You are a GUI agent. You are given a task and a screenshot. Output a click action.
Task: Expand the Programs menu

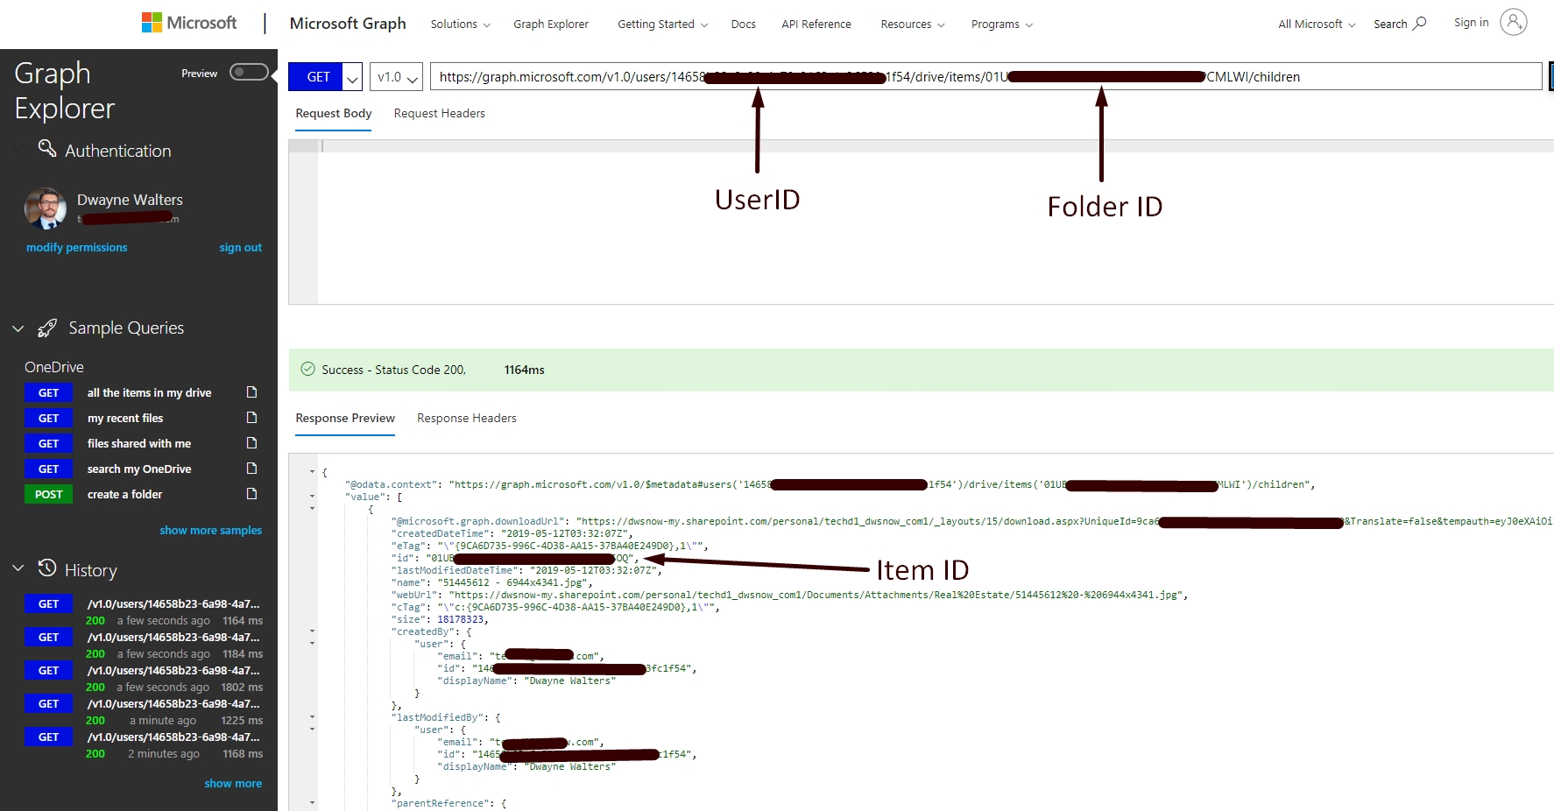pos(1002,25)
